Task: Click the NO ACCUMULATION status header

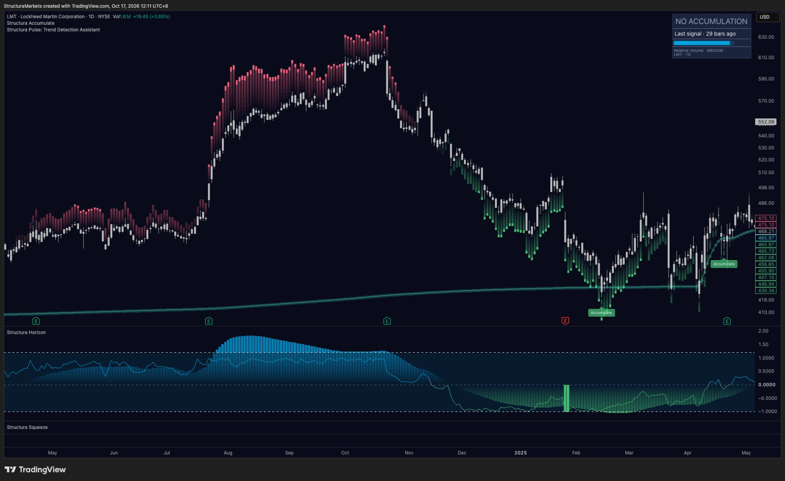Action: [711, 22]
